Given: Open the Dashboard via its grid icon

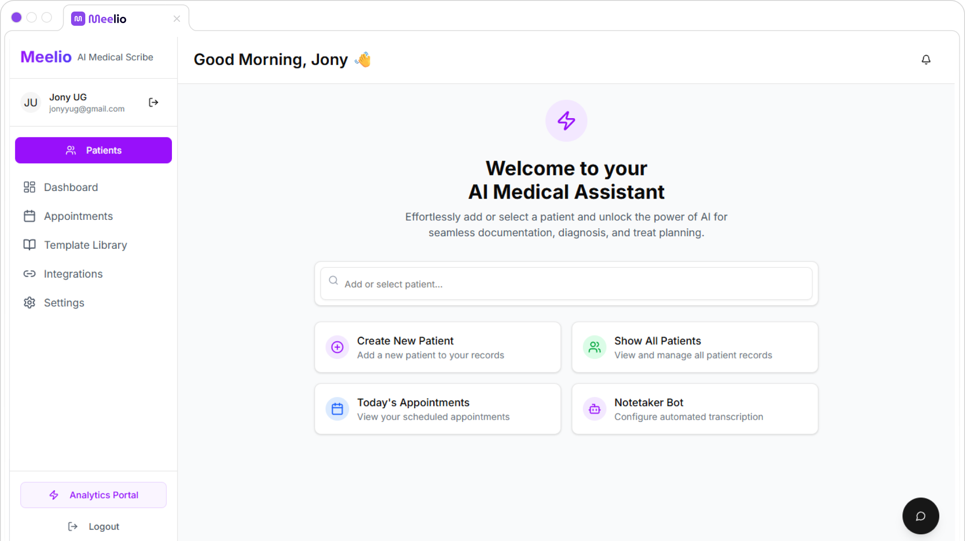Looking at the screenshot, I should [29, 187].
